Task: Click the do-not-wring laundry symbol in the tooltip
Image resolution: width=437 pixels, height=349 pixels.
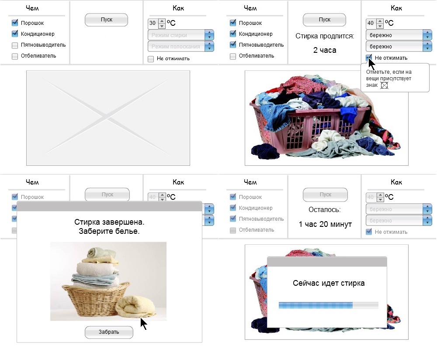Action: 385,86
